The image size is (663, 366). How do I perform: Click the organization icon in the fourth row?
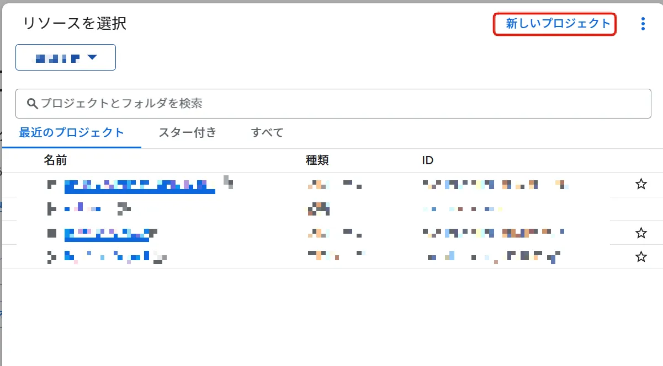51,256
